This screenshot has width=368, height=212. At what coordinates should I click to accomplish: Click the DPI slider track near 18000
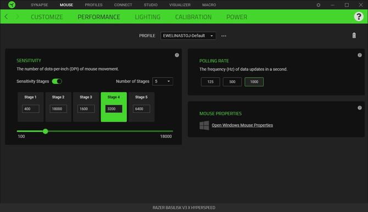pyautogui.click(x=172, y=131)
